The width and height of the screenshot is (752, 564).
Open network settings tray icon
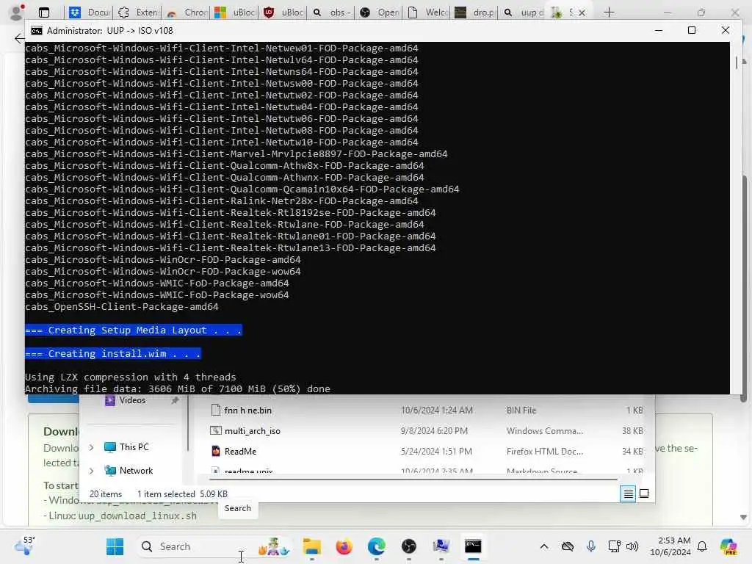(614, 546)
